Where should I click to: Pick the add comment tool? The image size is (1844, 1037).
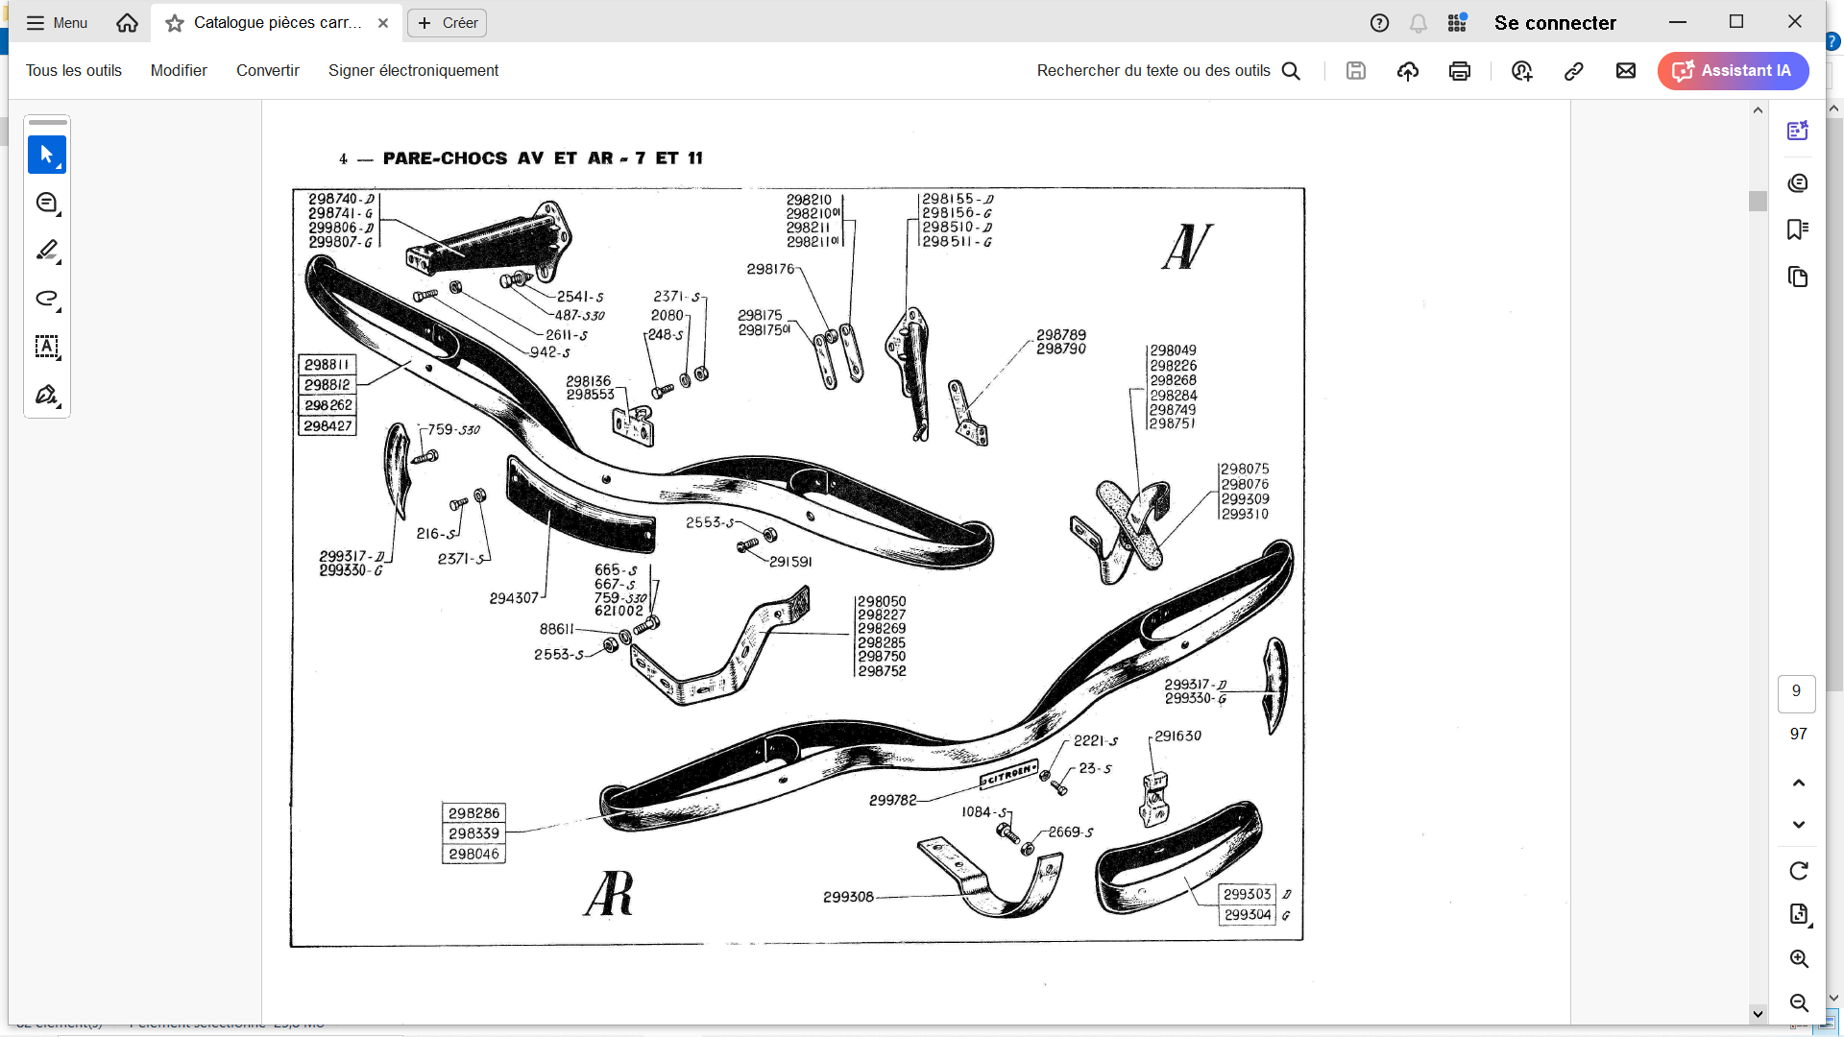47,203
